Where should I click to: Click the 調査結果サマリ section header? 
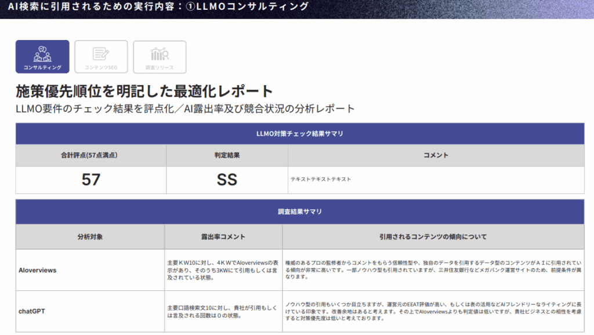pyautogui.click(x=299, y=212)
